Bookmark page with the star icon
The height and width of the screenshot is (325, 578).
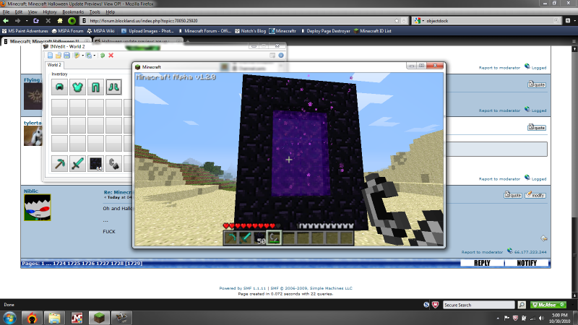(397, 21)
